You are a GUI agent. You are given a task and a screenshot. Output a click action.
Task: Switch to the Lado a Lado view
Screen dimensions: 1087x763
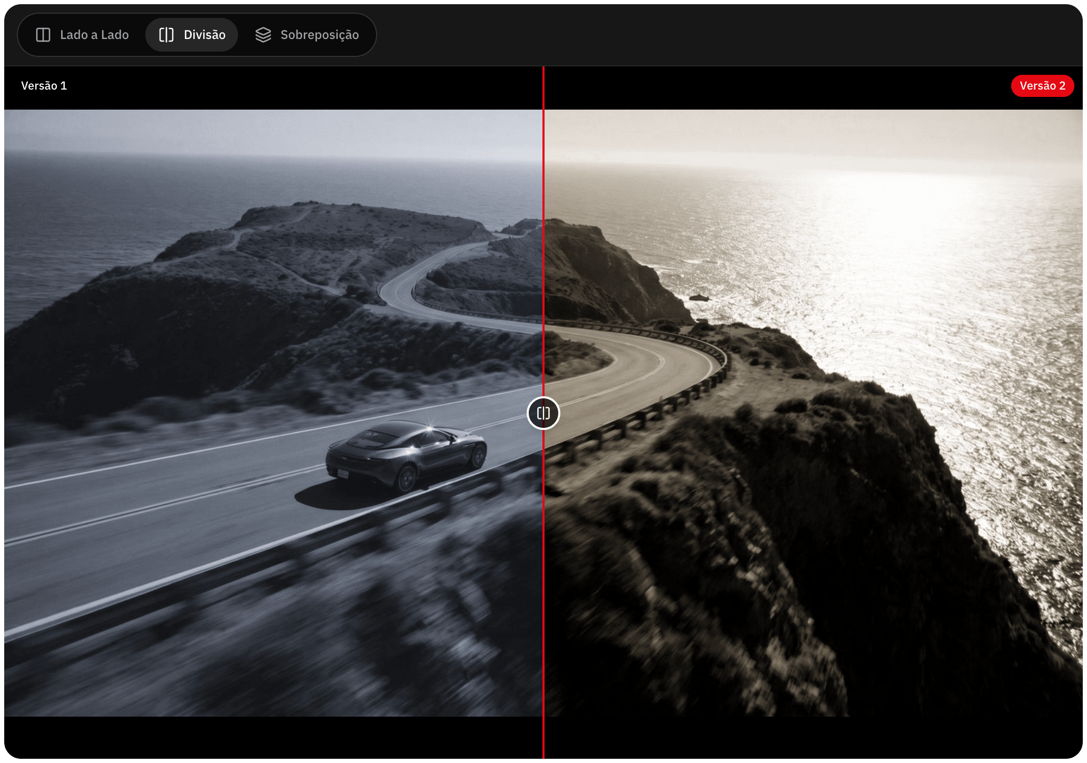pyautogui.click(x=82, y=35)
